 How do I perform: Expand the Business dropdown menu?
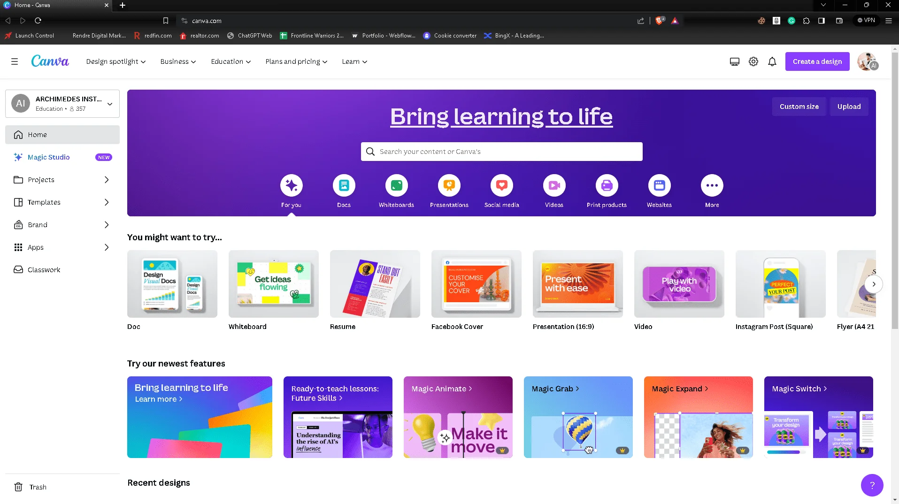click(x=178, y=61)
